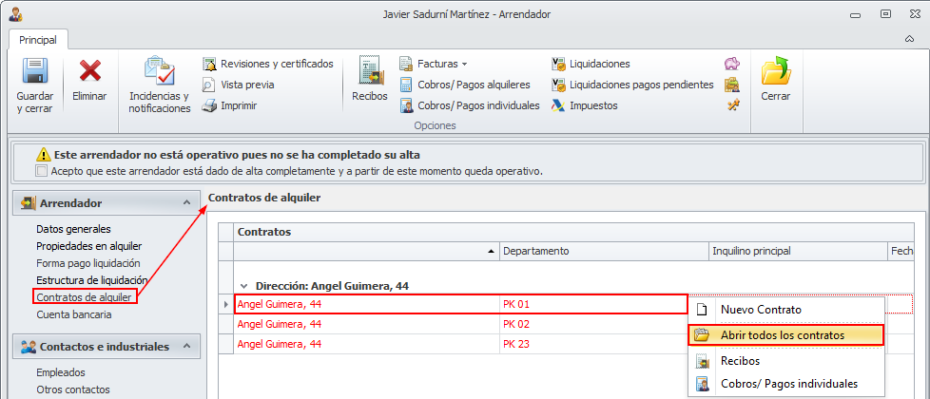Collapse the Contactos e industriales section
Viewport: 930px width, 399px height.
tap(186, 346)
